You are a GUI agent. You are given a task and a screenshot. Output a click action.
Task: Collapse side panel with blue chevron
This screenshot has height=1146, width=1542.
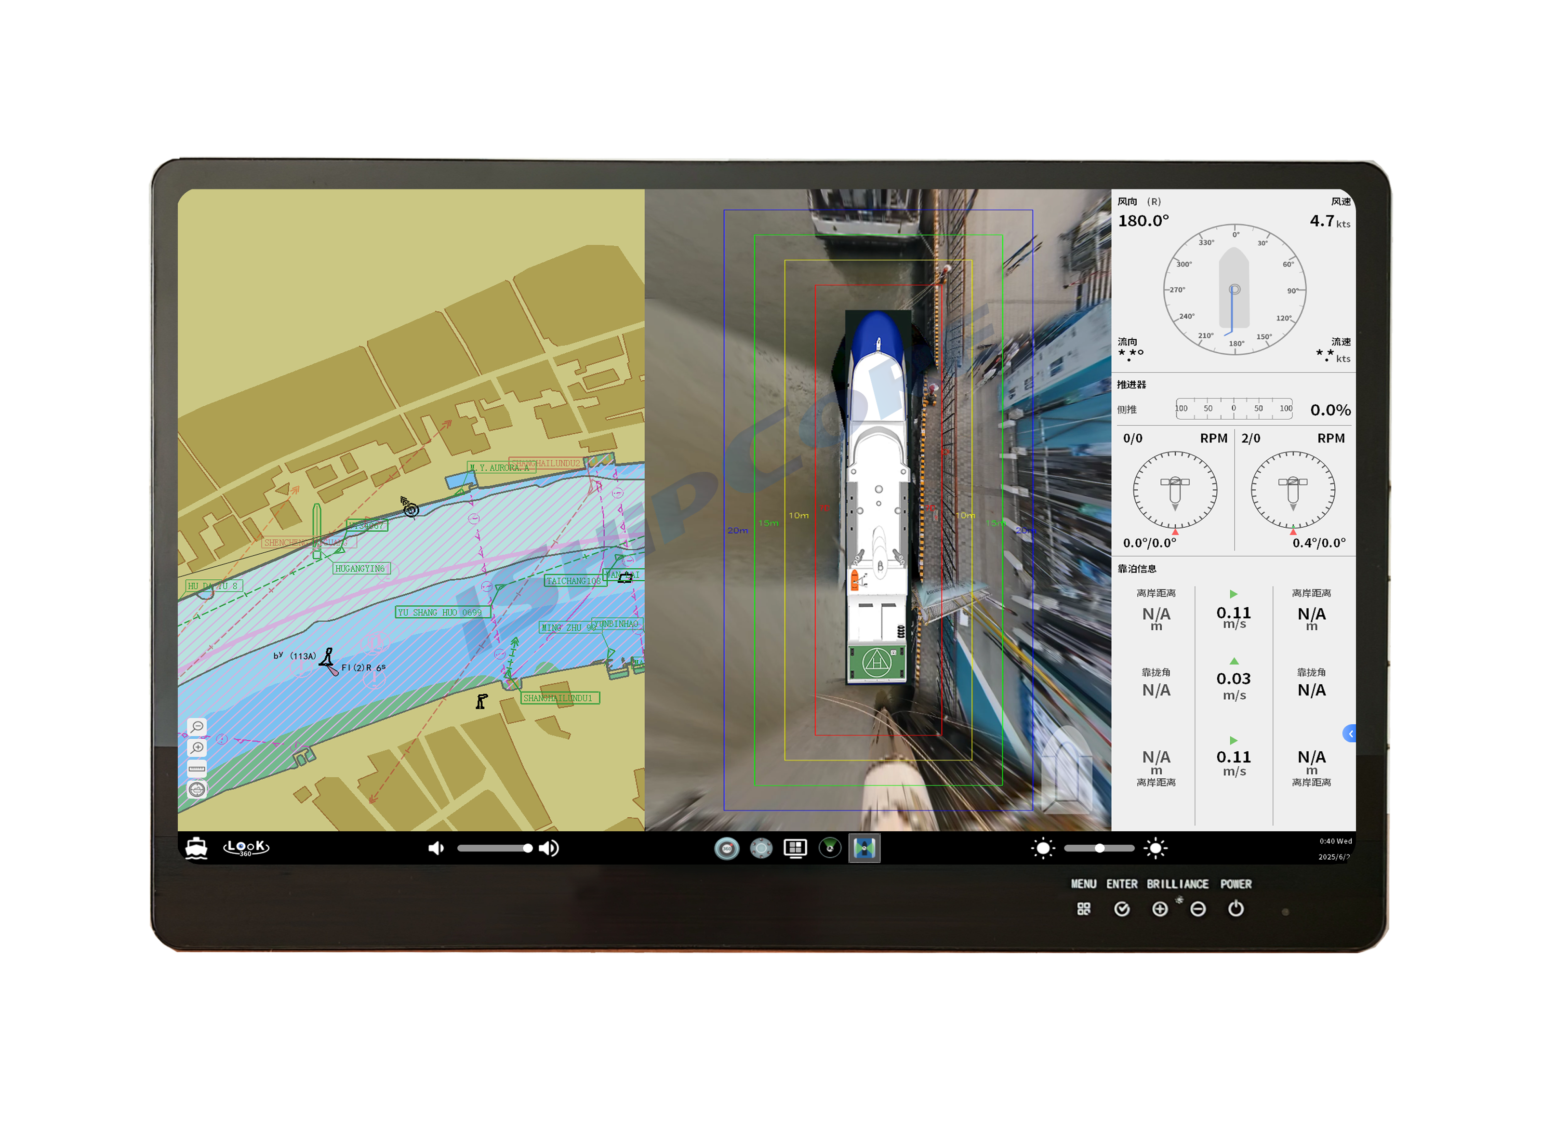click(1350, 733)
